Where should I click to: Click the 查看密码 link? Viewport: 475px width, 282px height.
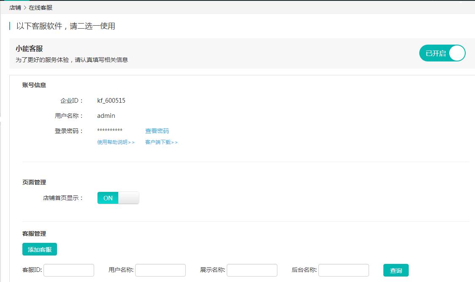pyautogui.click(x=157, y=131)
